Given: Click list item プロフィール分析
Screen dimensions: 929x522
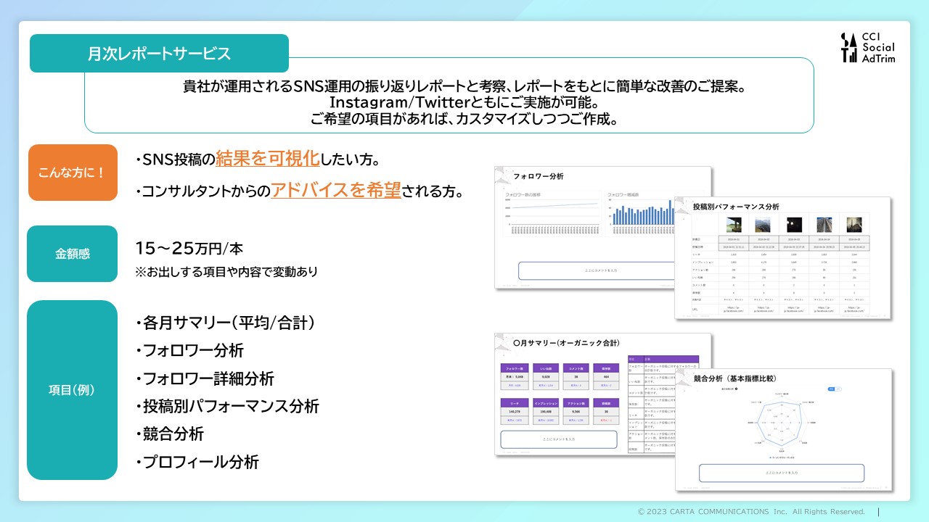Looking at the screenshot, I should click(197, 462).
